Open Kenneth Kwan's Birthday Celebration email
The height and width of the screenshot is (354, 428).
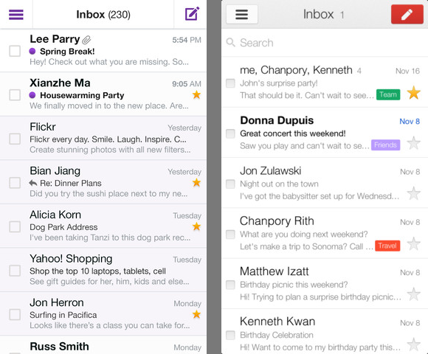(x=325, y=332)
